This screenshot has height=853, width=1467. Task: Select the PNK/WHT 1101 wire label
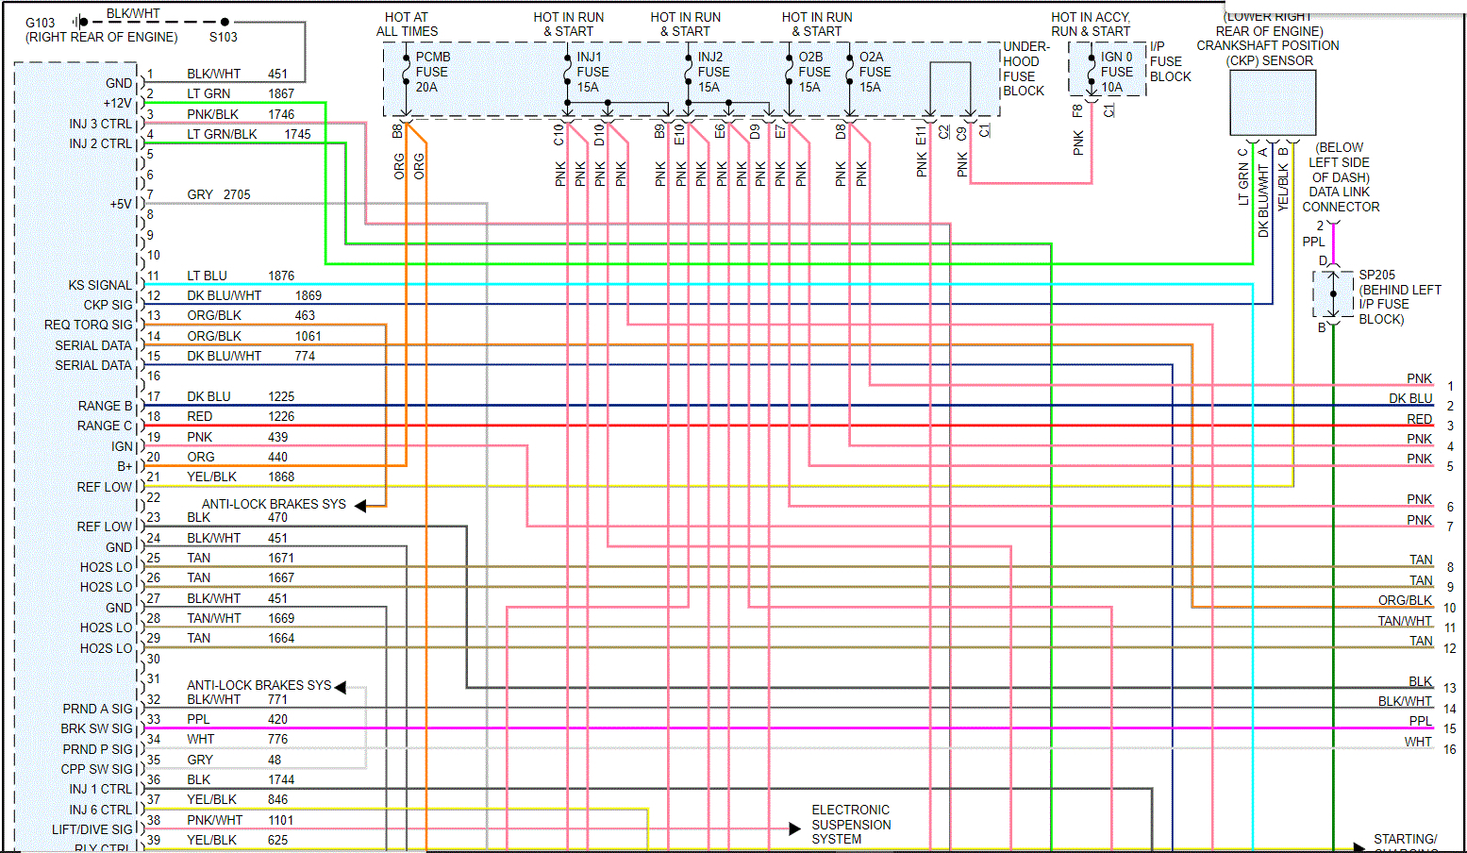point(241,820)
